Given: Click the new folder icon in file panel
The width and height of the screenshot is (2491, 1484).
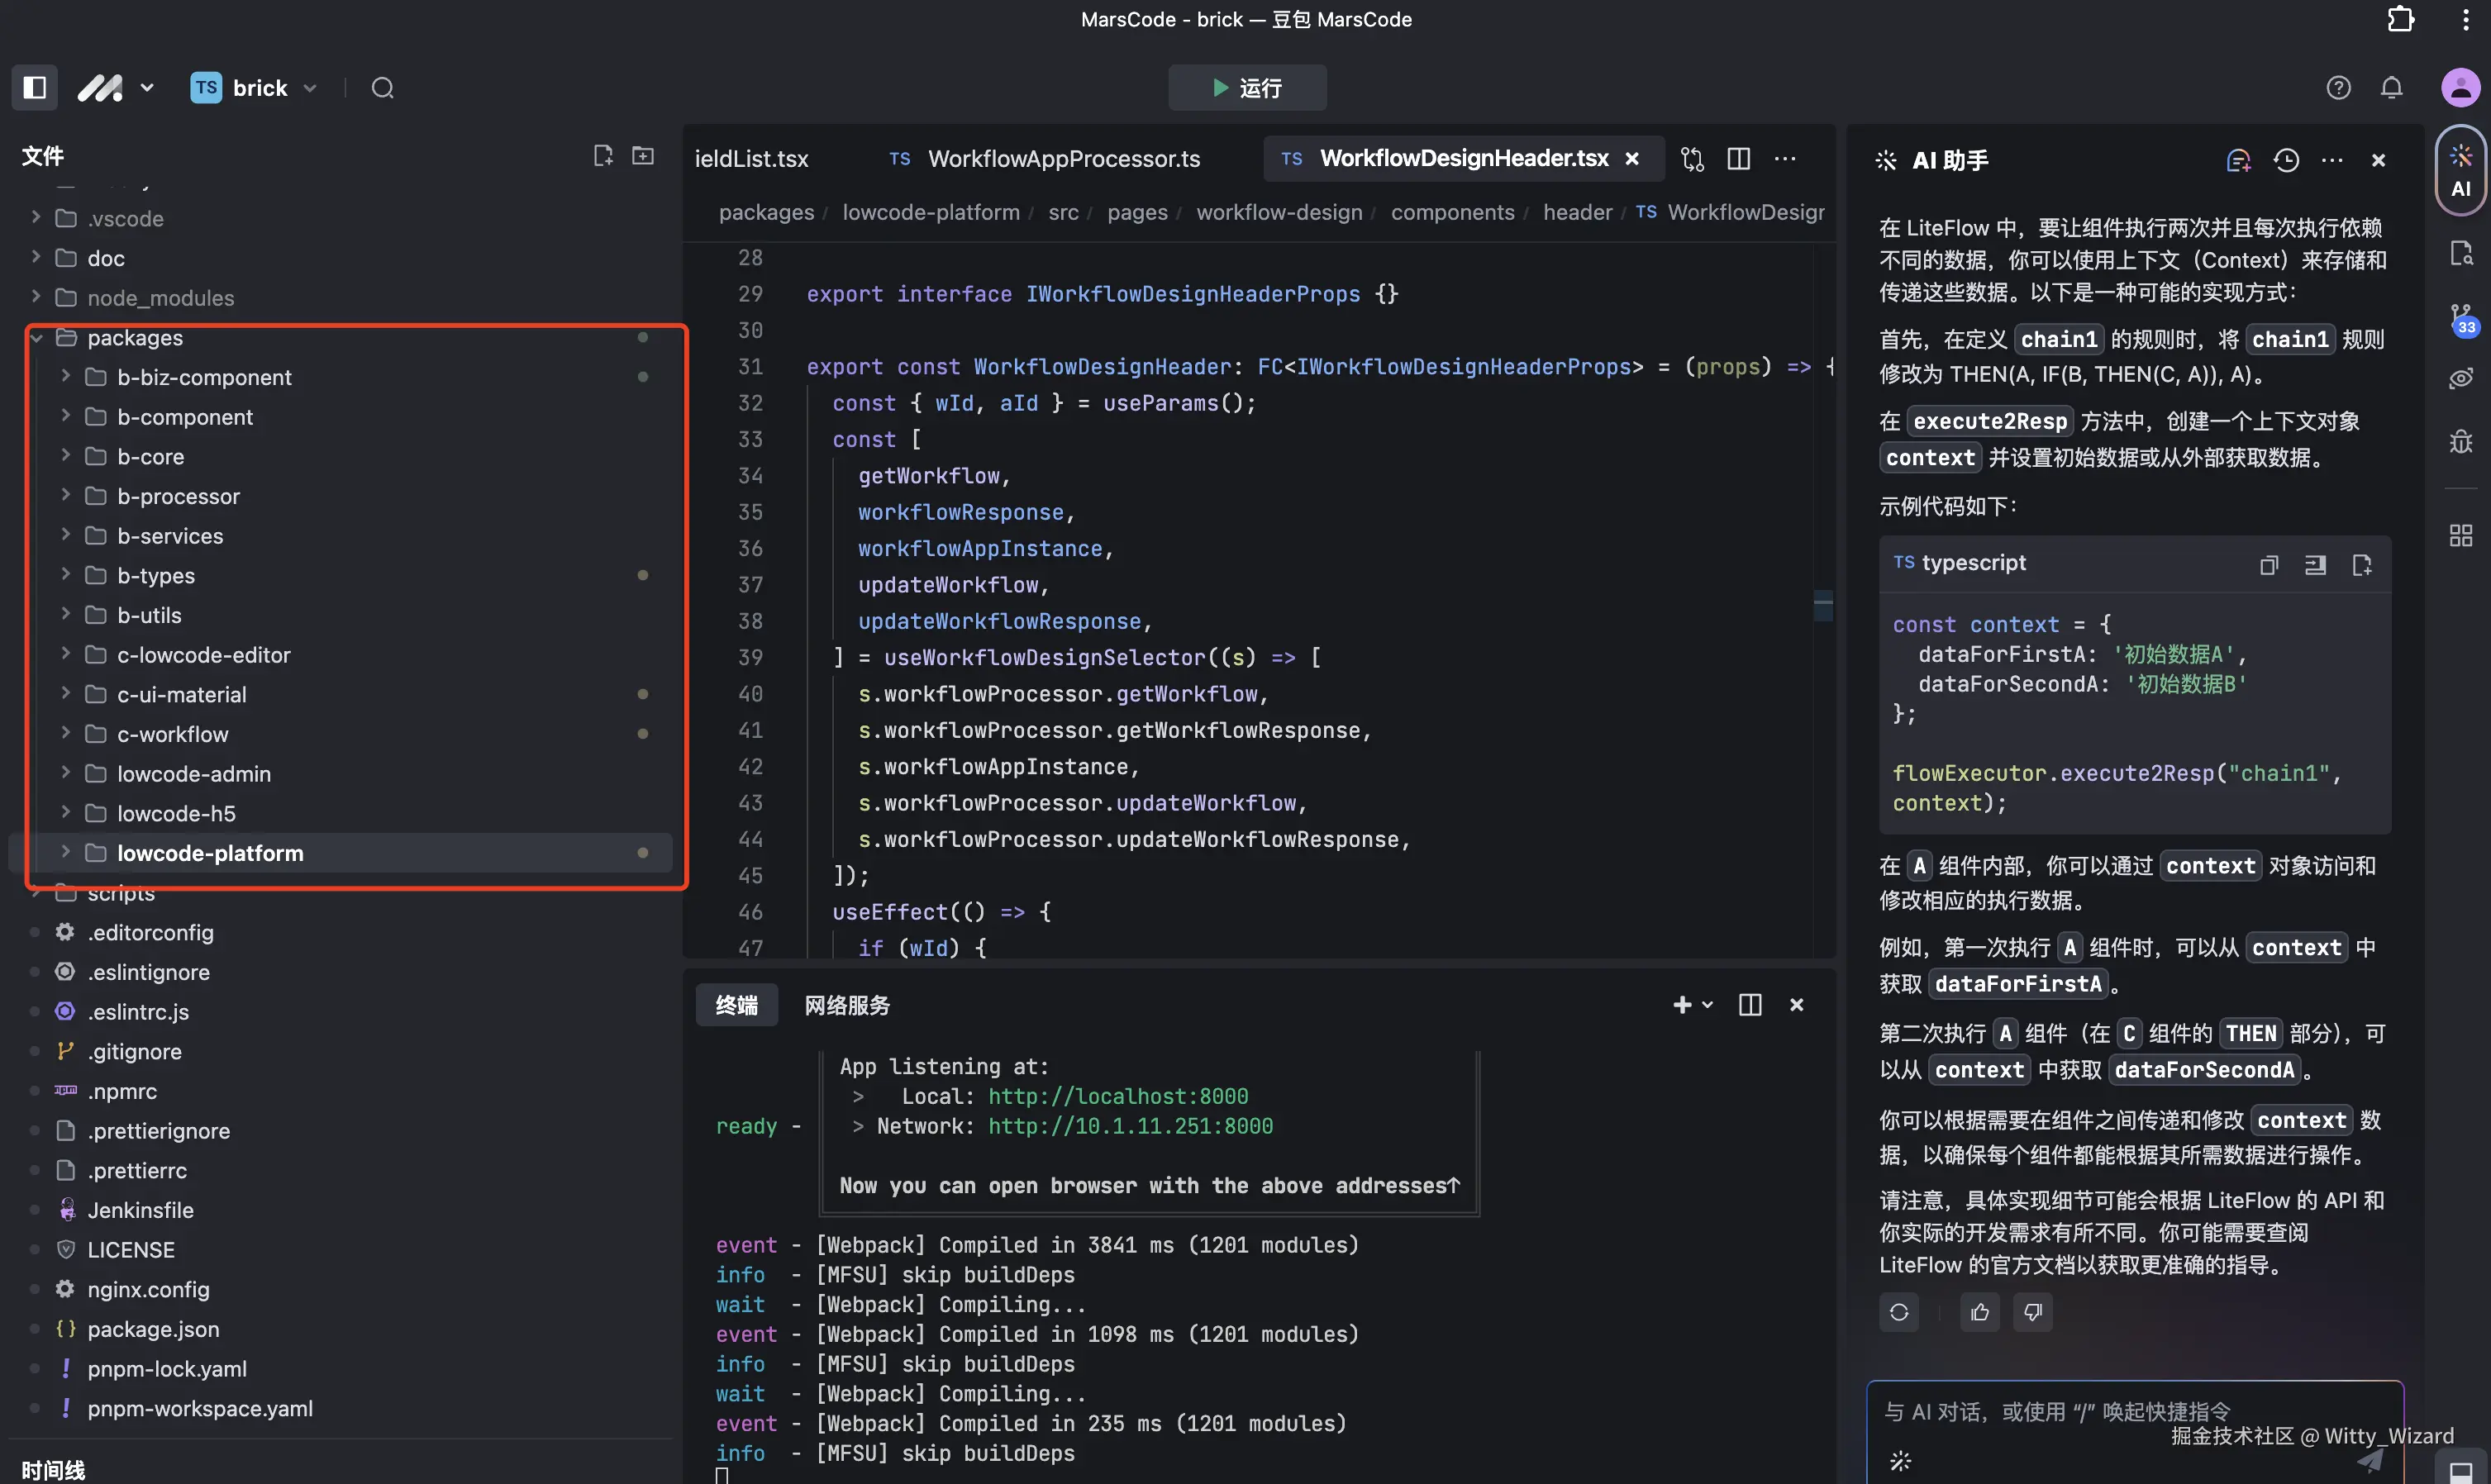Looking at the screenshot, I should click(643, 156).
